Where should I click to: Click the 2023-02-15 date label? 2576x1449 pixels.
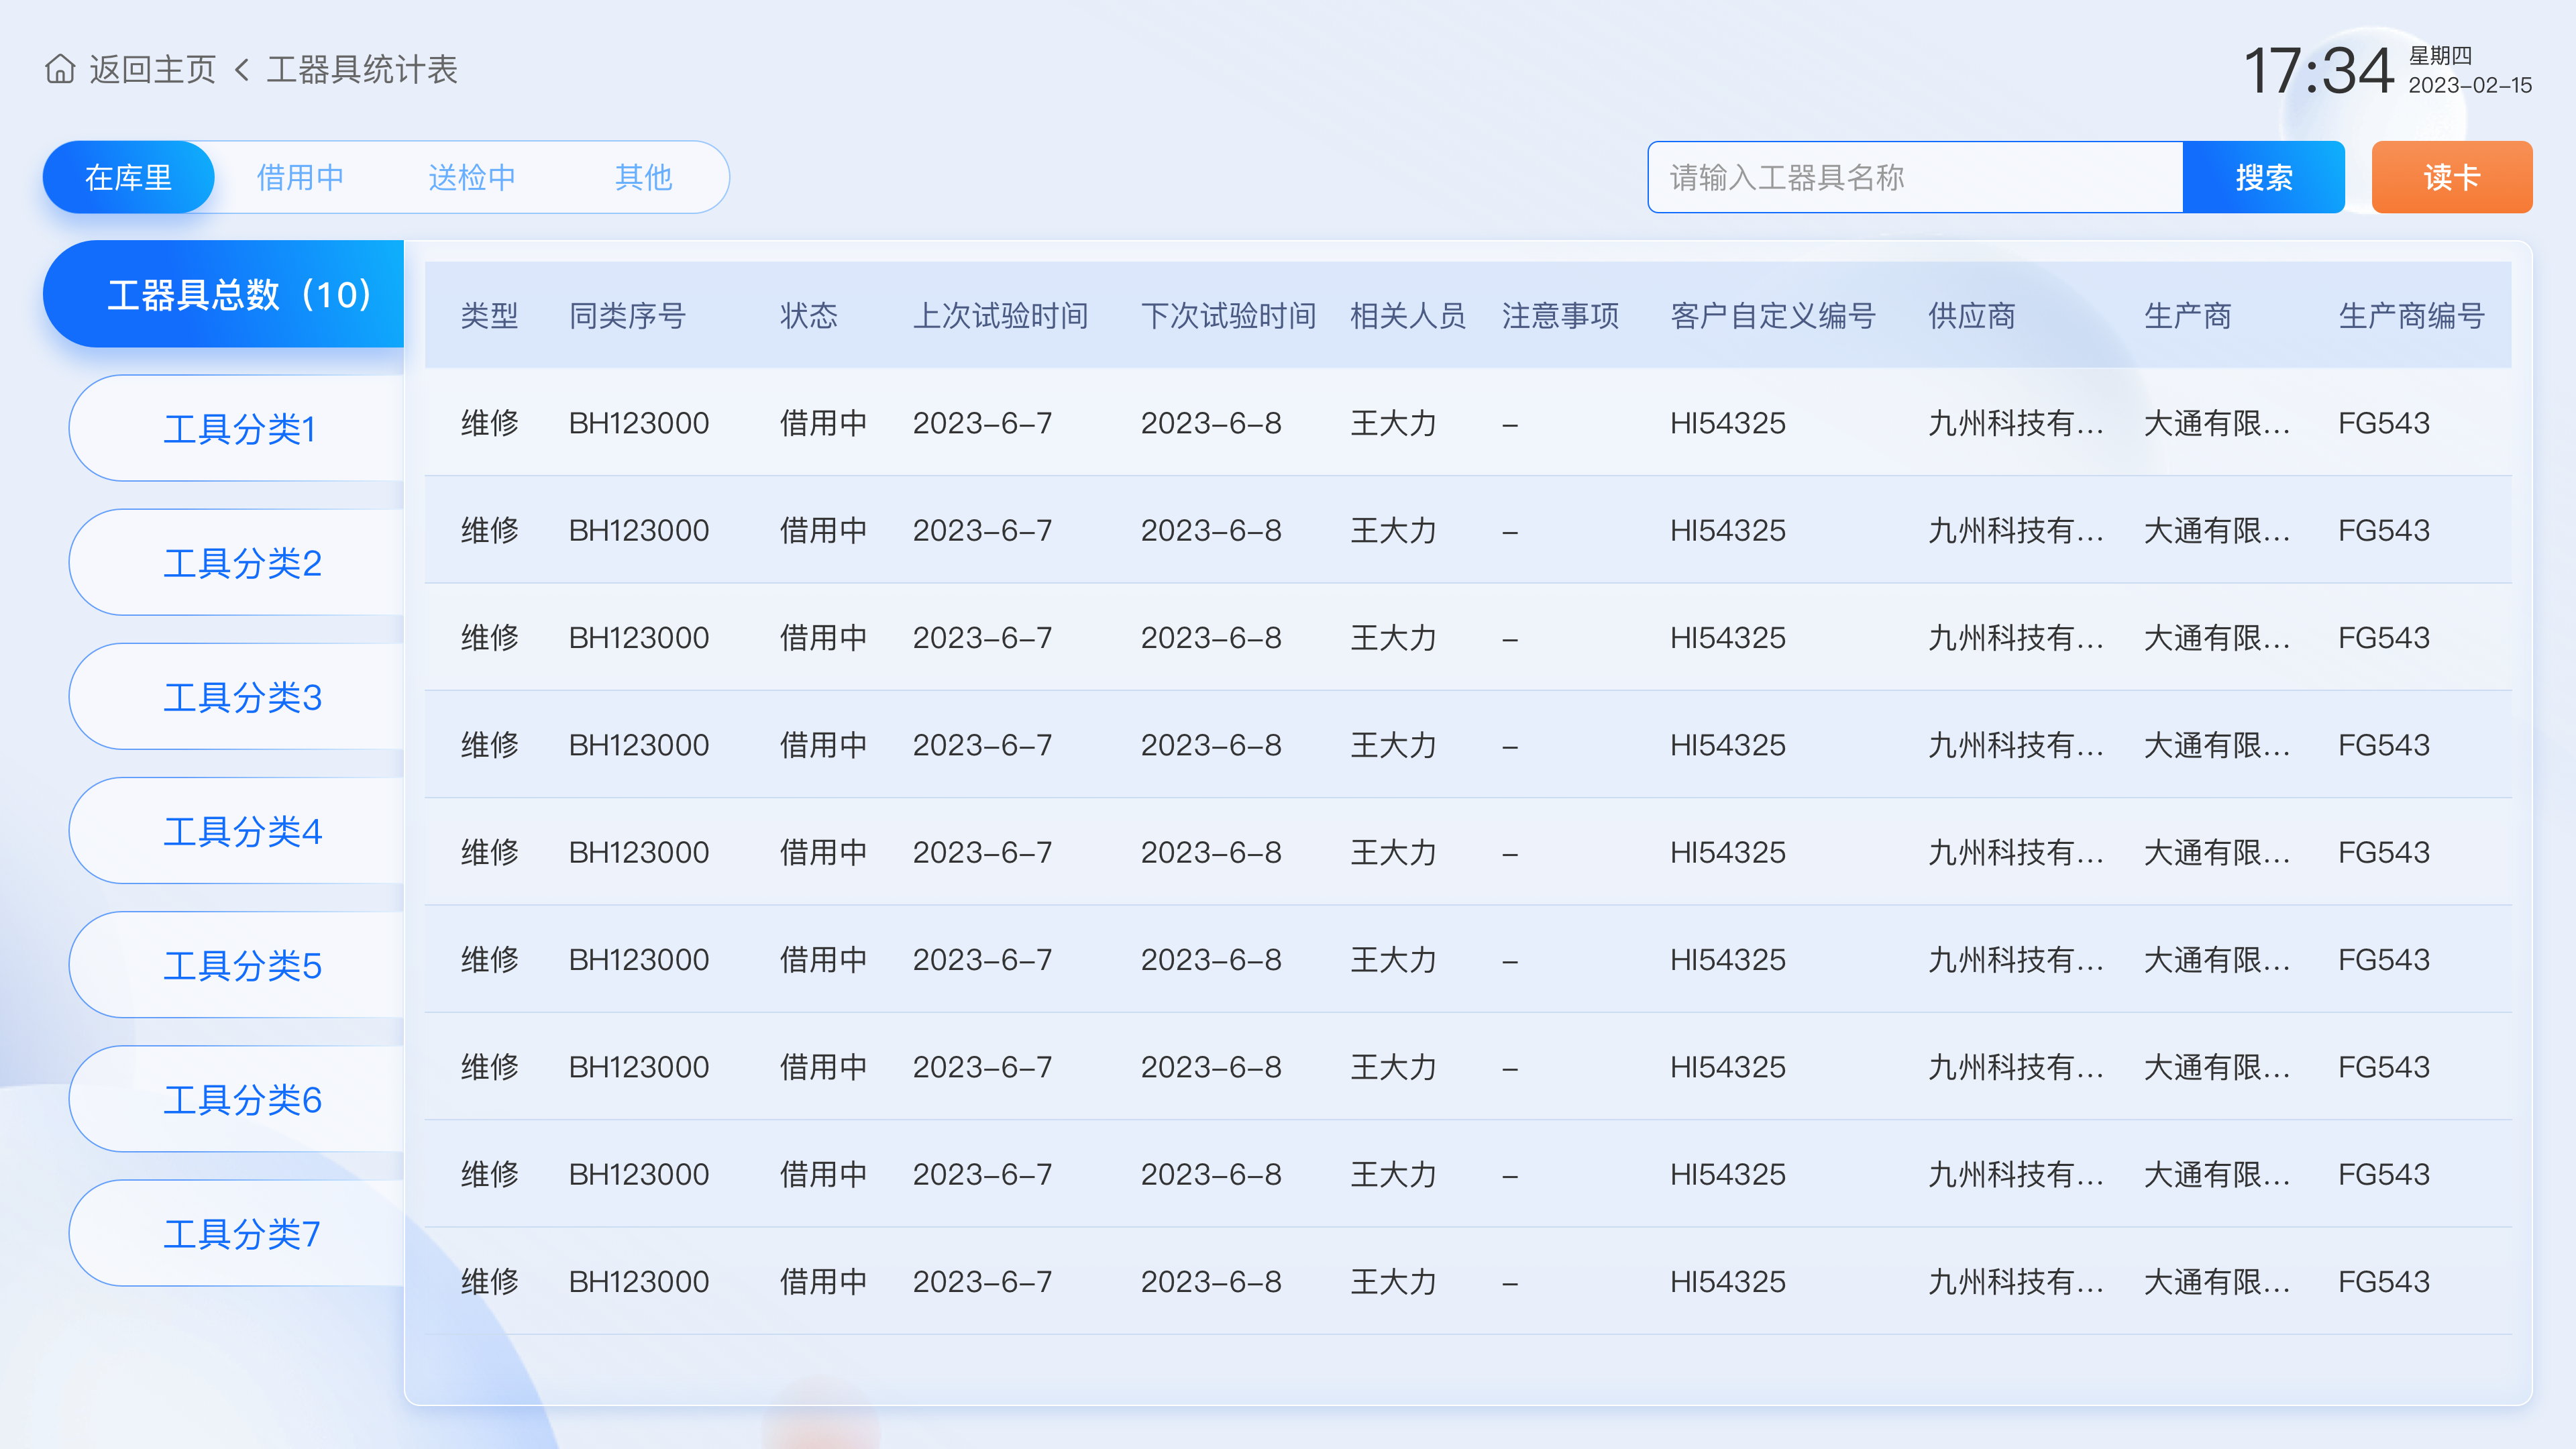point(2470,85)
